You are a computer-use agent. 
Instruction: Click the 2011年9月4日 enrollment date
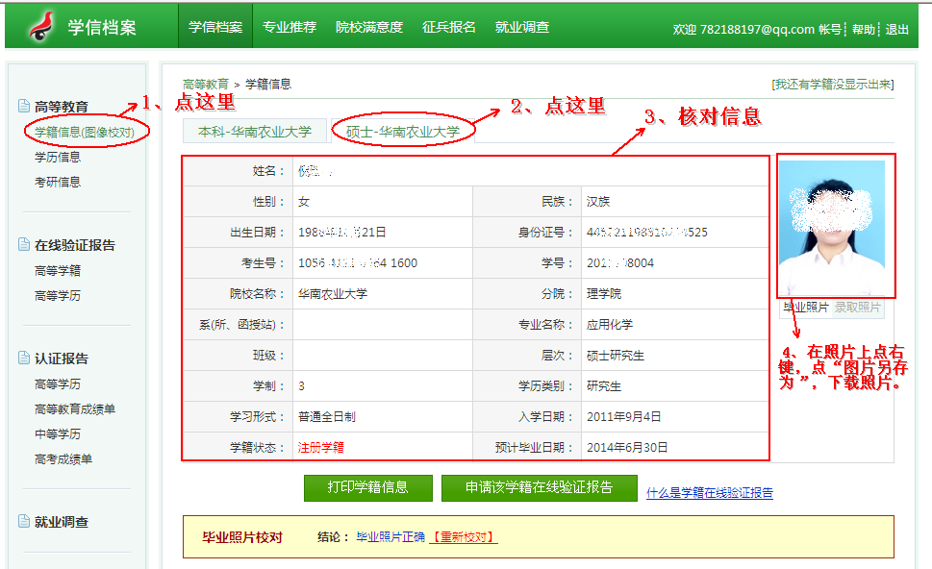click(624, 416)
